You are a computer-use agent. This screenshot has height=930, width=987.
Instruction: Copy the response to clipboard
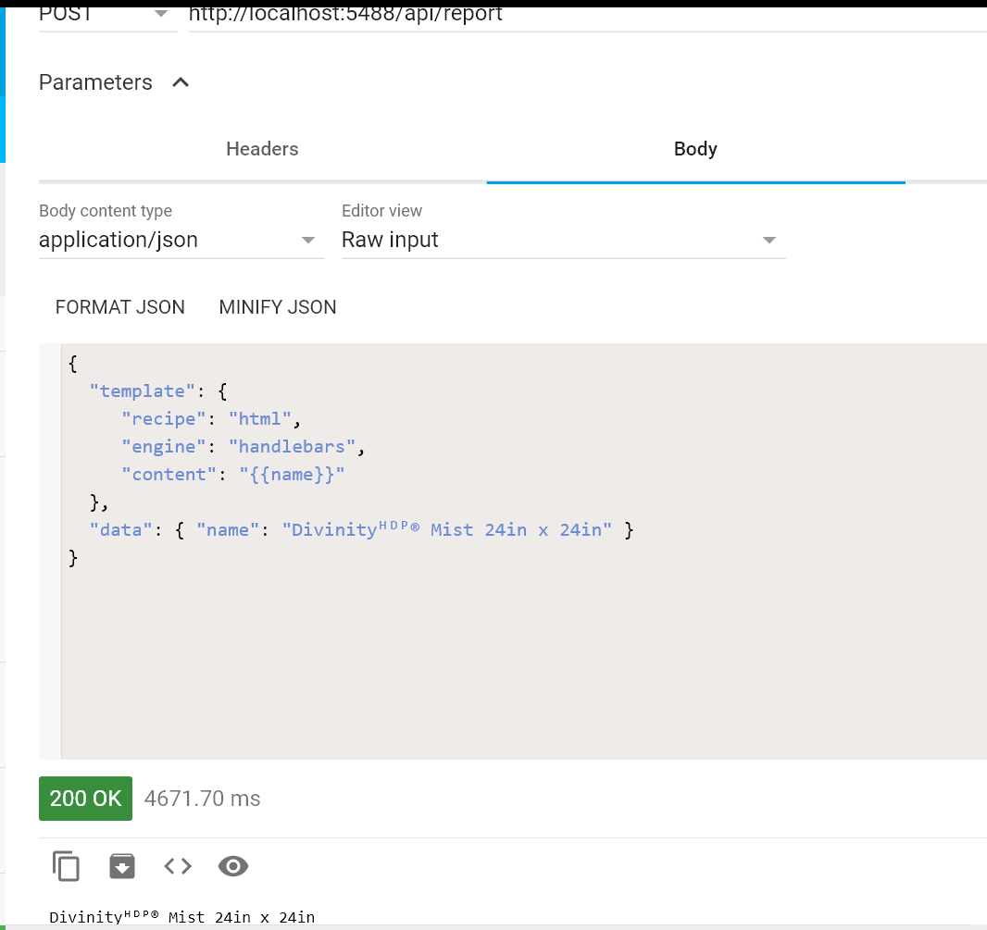pos(66,866)
